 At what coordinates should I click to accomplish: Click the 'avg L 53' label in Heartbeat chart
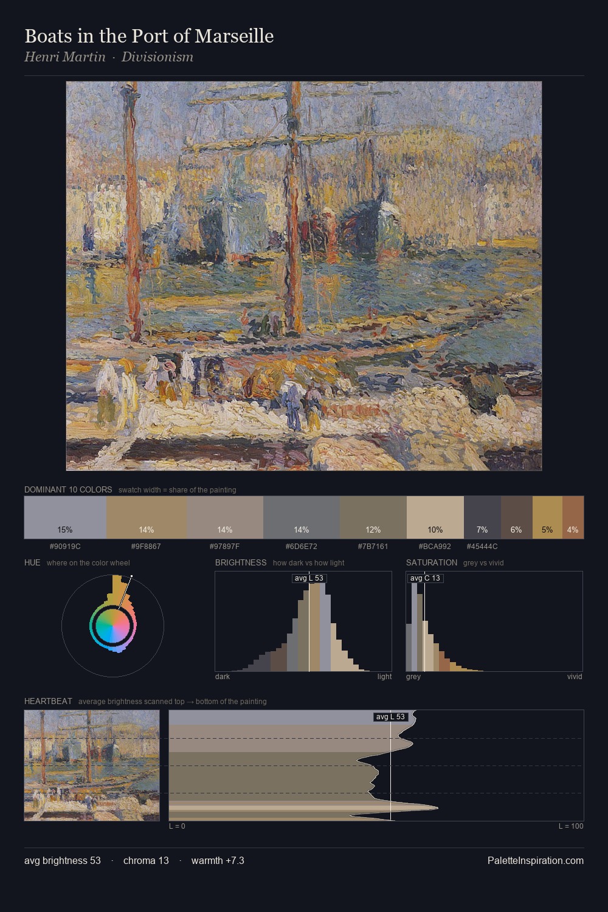click(x=390, y=717)
